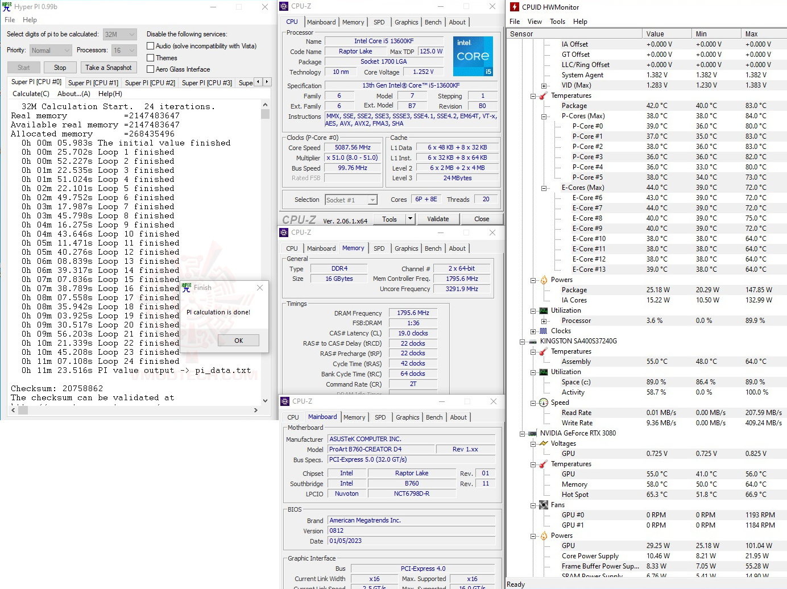Image resolution: width=787 pixels, height=589 pixels.
Task: Click the Utilization icon above Space (c:)
Action: coord(544,372)
